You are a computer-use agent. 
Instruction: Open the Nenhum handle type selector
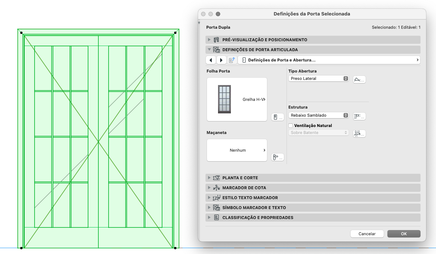point(237,150)
